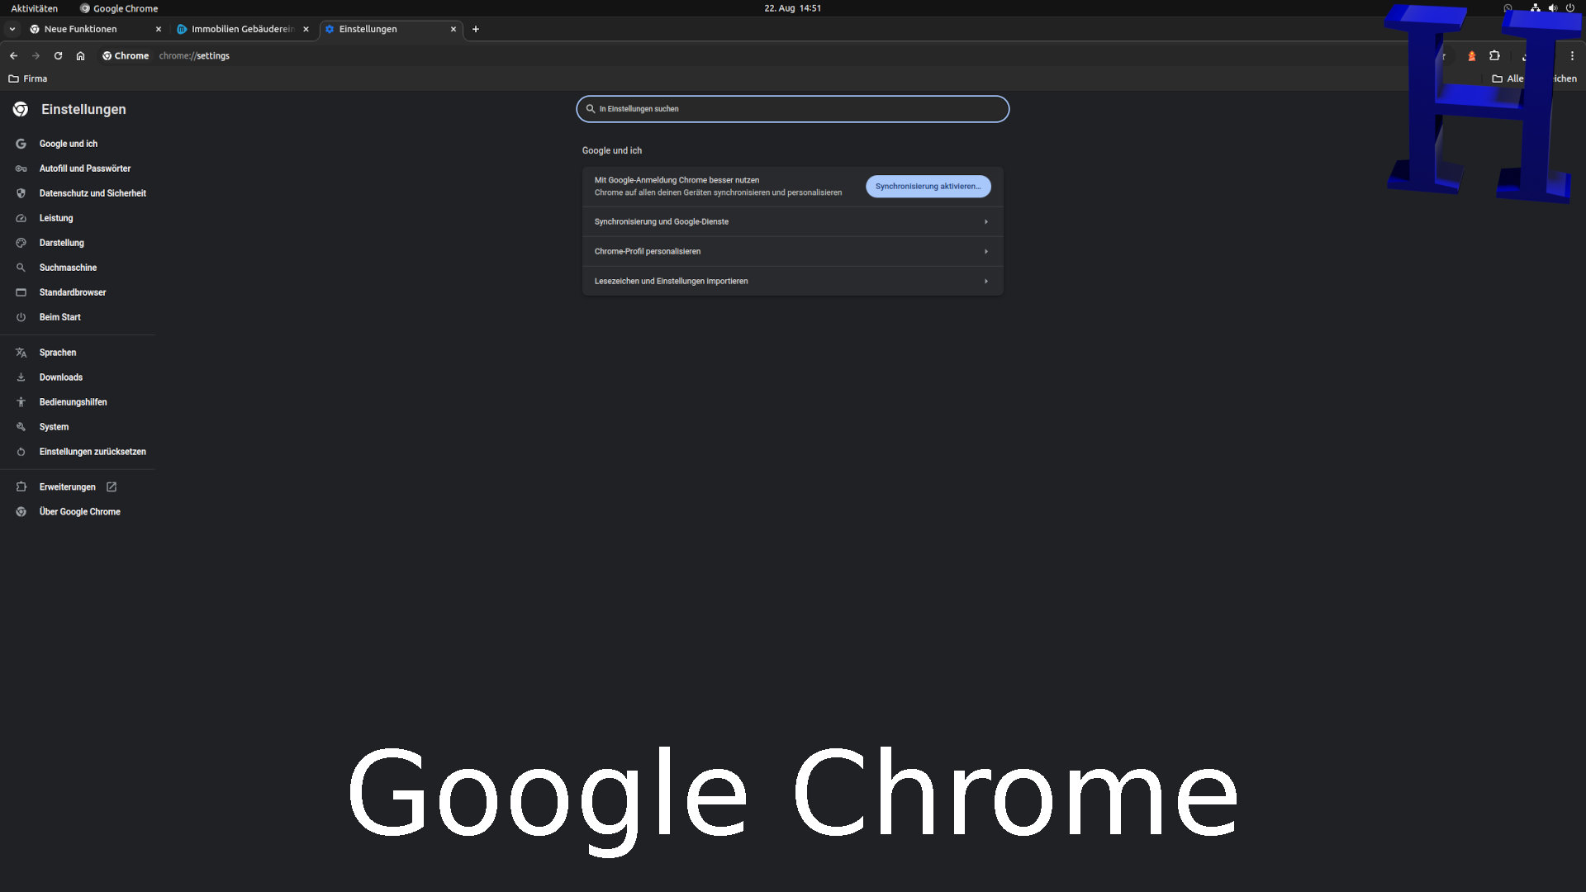The height and width of the screenshot is (892, 1586).
Task: Expand Synchronisierung und Google-Dienste row
Action: [792, 221]
